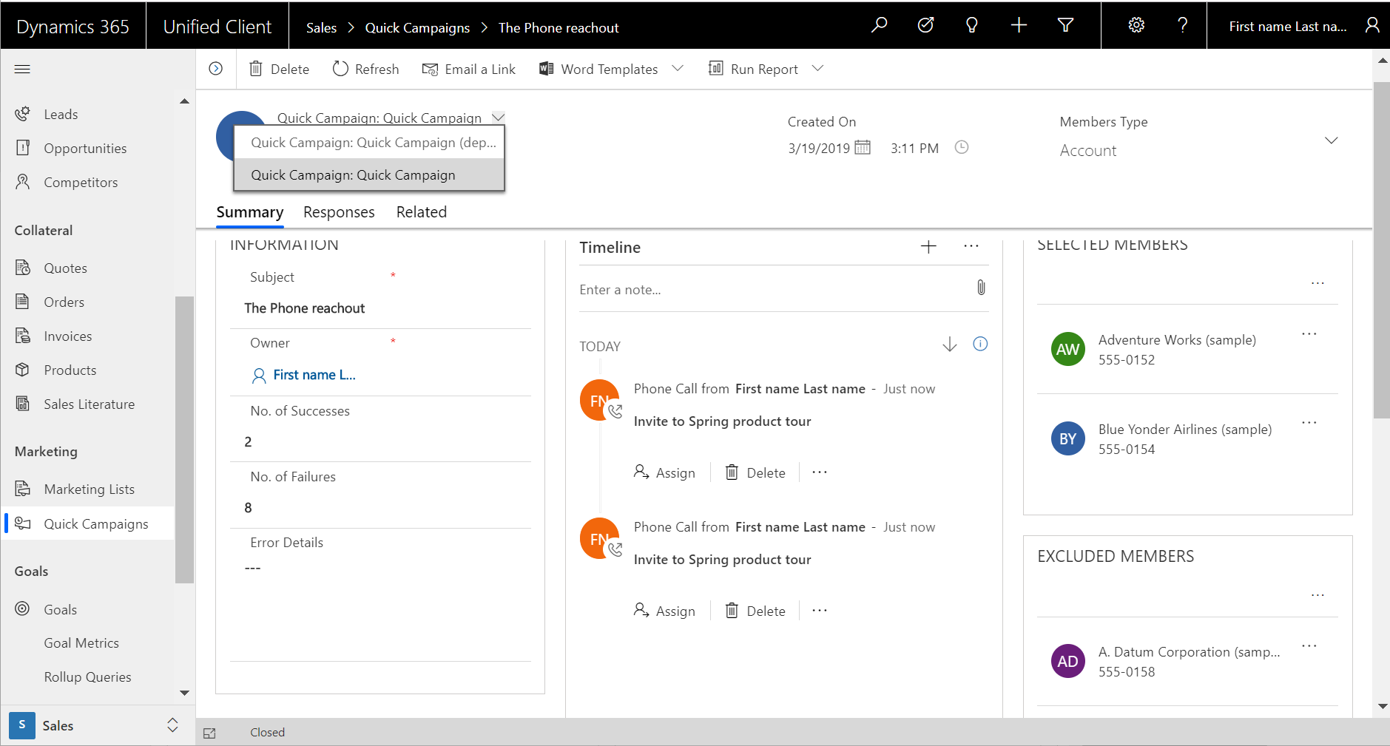Open the settings gear icon
Image resolution: width=1390 pixels, height=746 pixels.
pos(1136,25)
